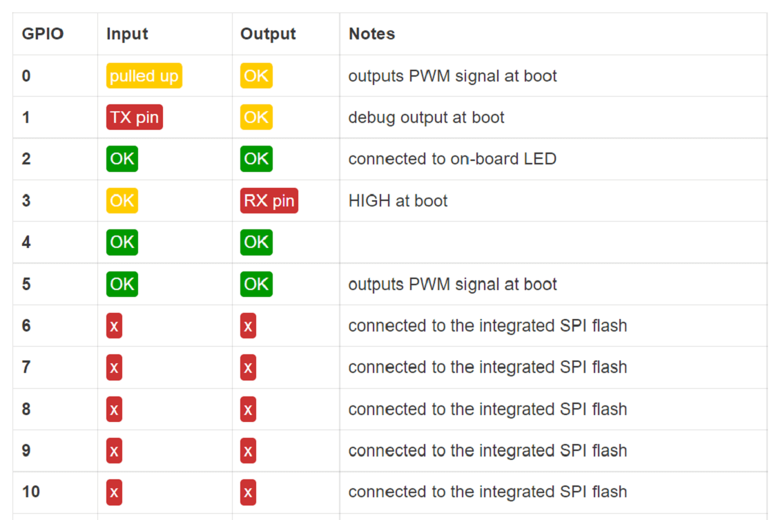774x520 pixels.
Task: Click the Output column header
Action: [268, 34]
